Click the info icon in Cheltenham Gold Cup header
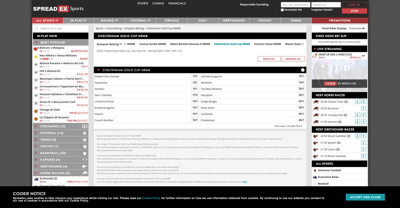This screenshot has height=208, width=400. click(x=303, y=70)
